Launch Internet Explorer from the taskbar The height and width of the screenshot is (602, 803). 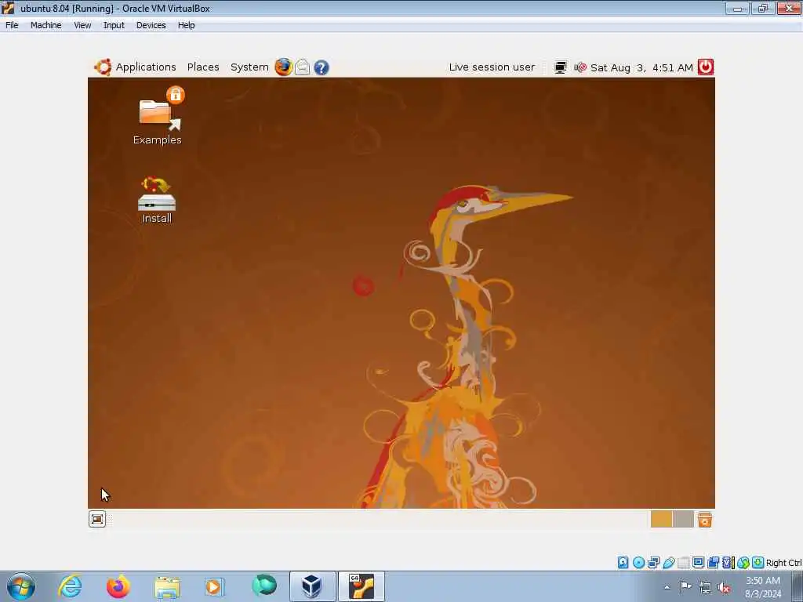(70, 586)
